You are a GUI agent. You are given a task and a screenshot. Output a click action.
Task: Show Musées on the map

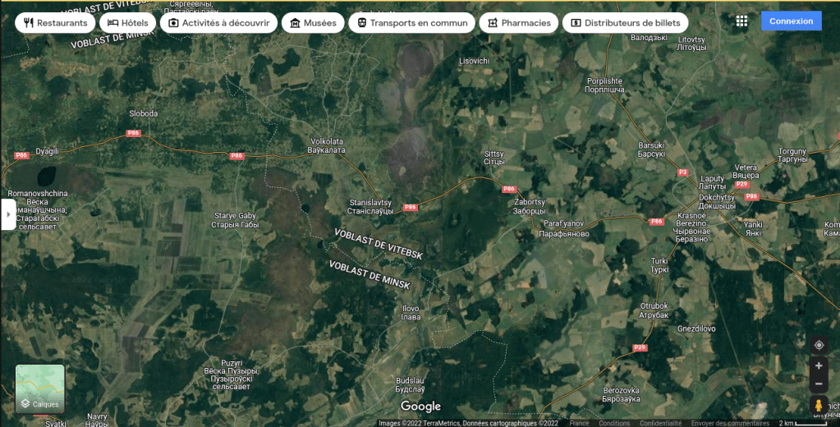pyautogui.click(x=313, y=23)
